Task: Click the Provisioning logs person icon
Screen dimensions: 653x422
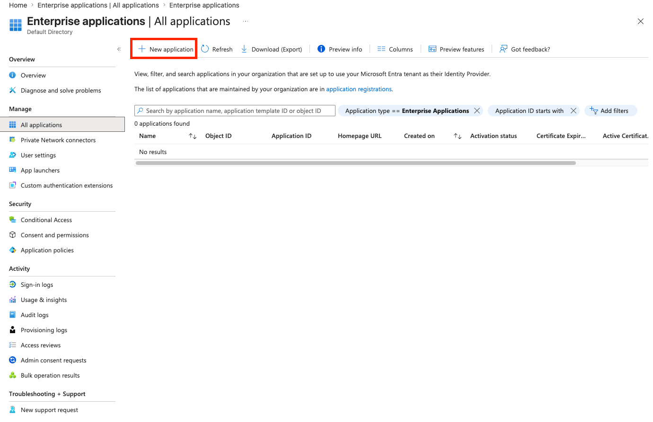Action: click(13, 330)
